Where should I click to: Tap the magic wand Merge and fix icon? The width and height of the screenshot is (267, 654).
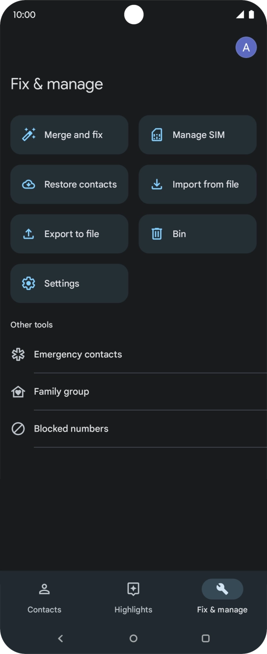[x=29, y=135]
